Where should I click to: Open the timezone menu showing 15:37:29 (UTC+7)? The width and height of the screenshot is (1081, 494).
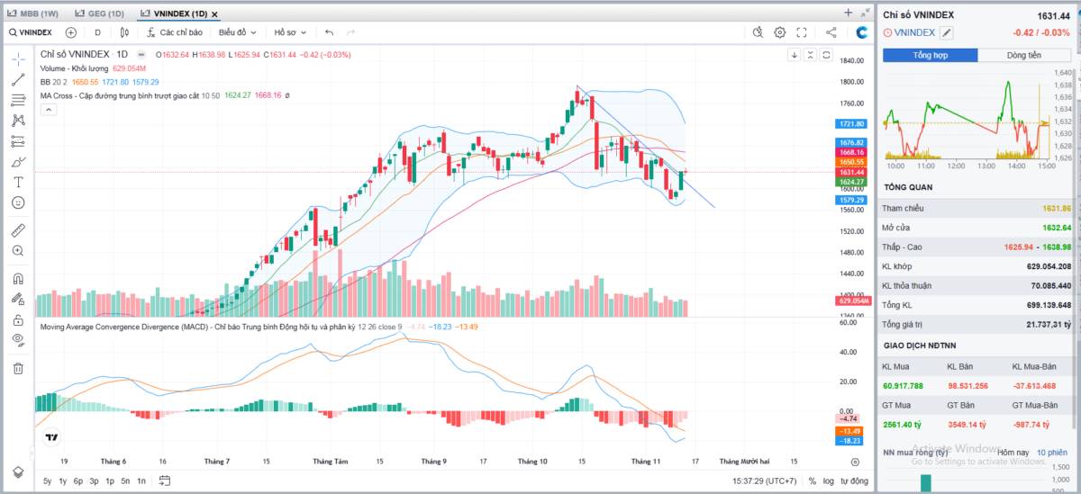tap(765, 481)
